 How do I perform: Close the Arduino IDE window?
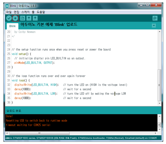click(156, 5)
